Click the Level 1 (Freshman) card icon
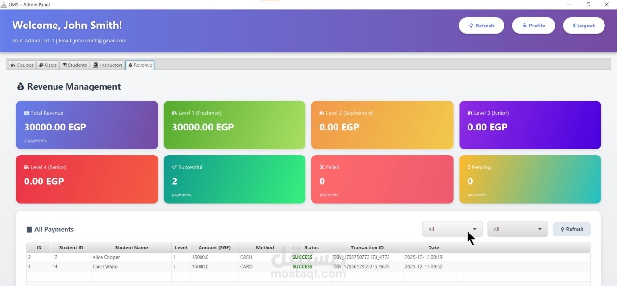Screen dimensions: 617x286 (174, 113)
